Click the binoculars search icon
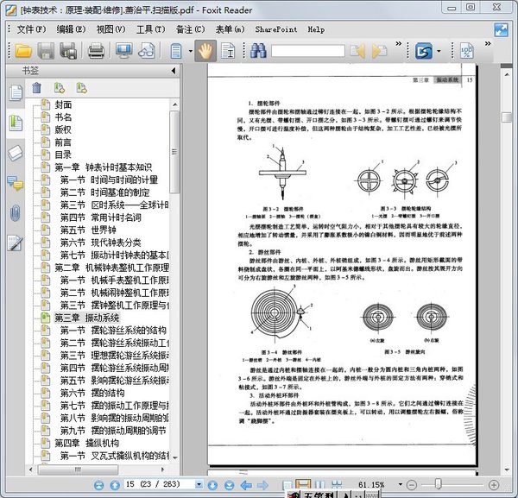This screenshot has width=518, height=498. click(258, 51)
